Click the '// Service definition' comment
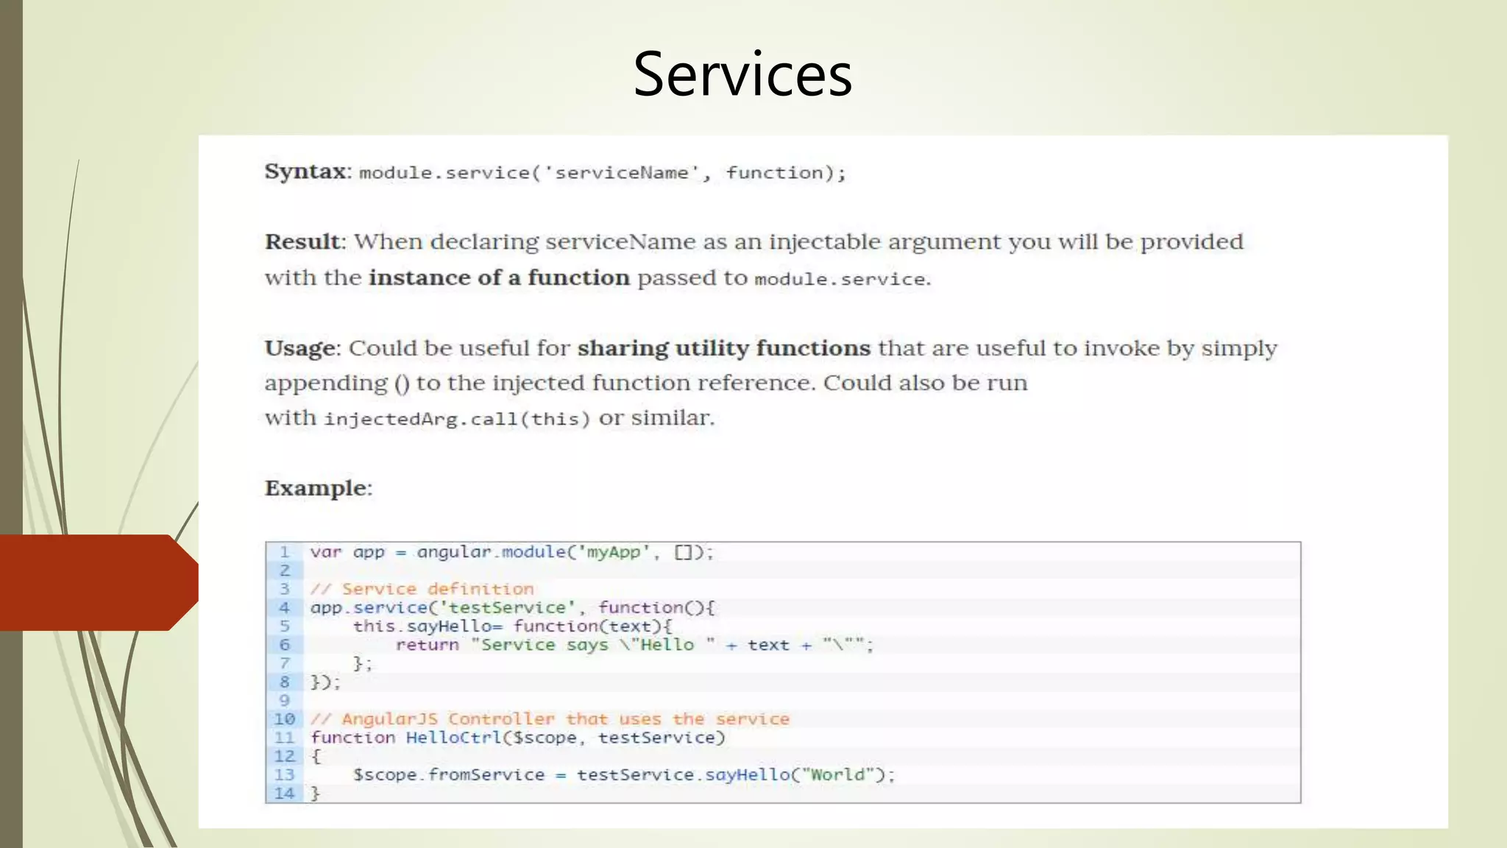 click(422, 589)
